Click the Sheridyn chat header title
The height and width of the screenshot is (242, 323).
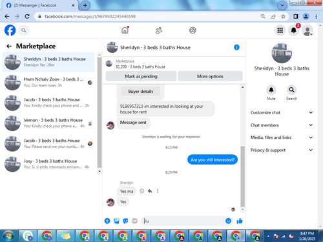tap(155, 48)
